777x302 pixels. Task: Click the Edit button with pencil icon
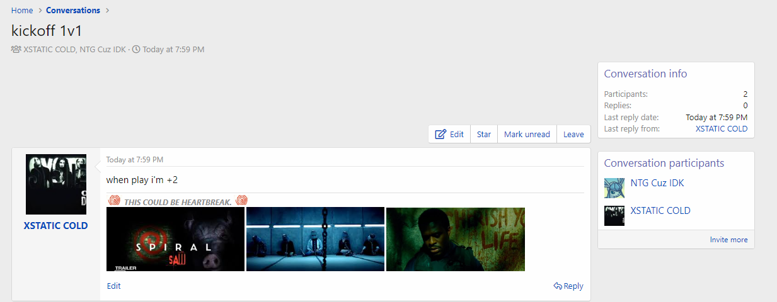click(449, 134)
